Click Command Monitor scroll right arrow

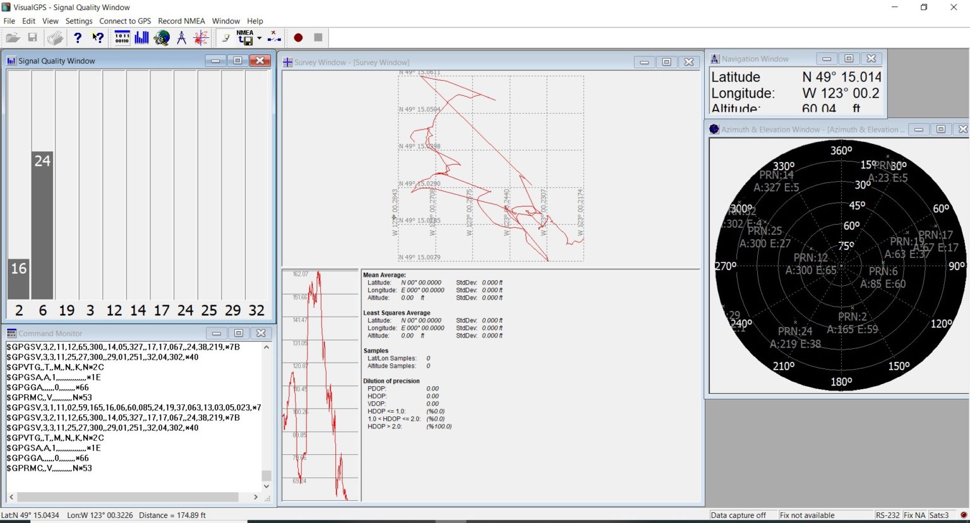click(255, 497)
